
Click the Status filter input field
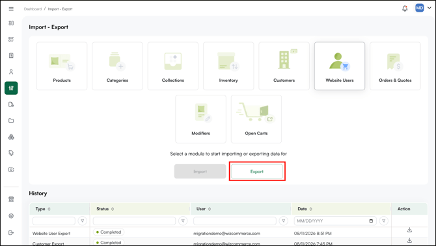point(134,221)
